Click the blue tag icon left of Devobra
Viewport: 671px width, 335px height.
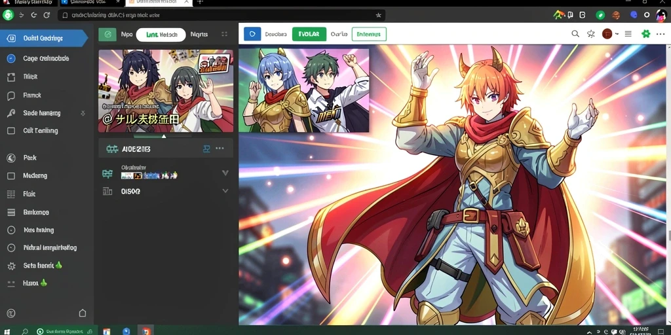tap(252, 34)
